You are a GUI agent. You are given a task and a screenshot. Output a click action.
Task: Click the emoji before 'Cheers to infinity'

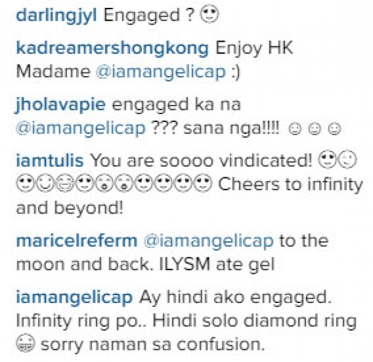203,183
